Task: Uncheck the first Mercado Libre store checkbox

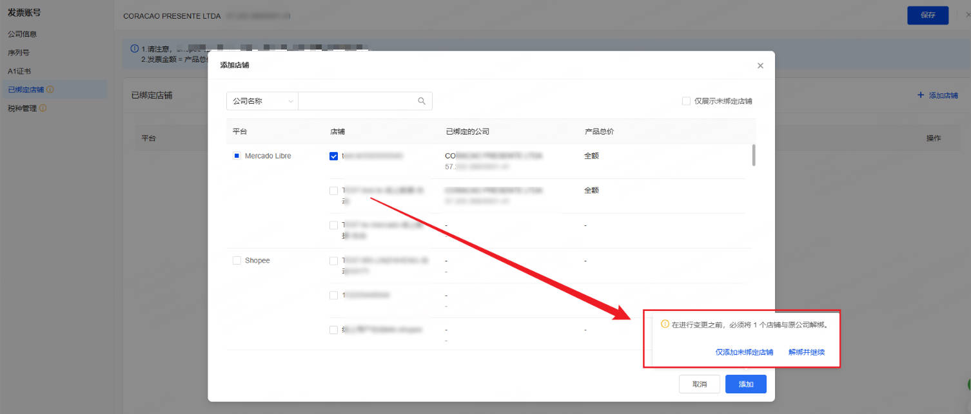Action: coord(333,156)
